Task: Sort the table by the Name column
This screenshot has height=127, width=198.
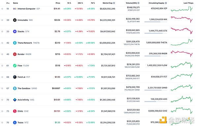Action: (16, 3)
